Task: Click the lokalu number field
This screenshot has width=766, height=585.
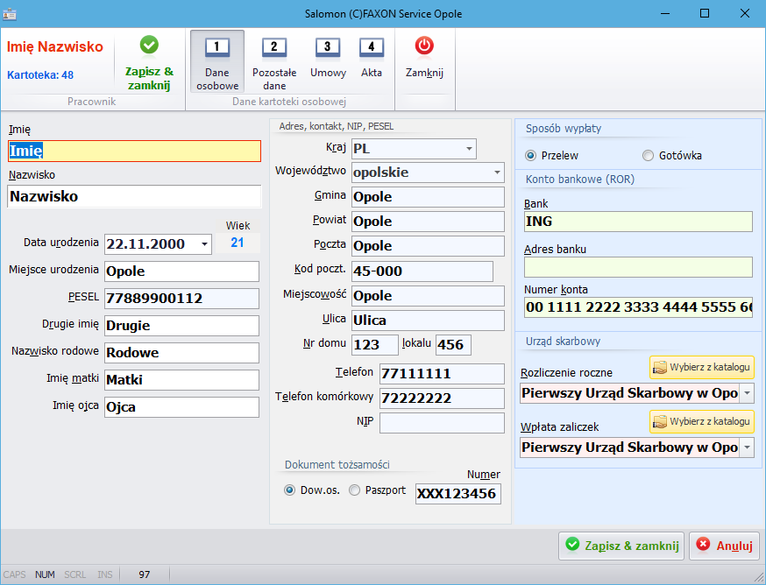Action: coord(453,345)
